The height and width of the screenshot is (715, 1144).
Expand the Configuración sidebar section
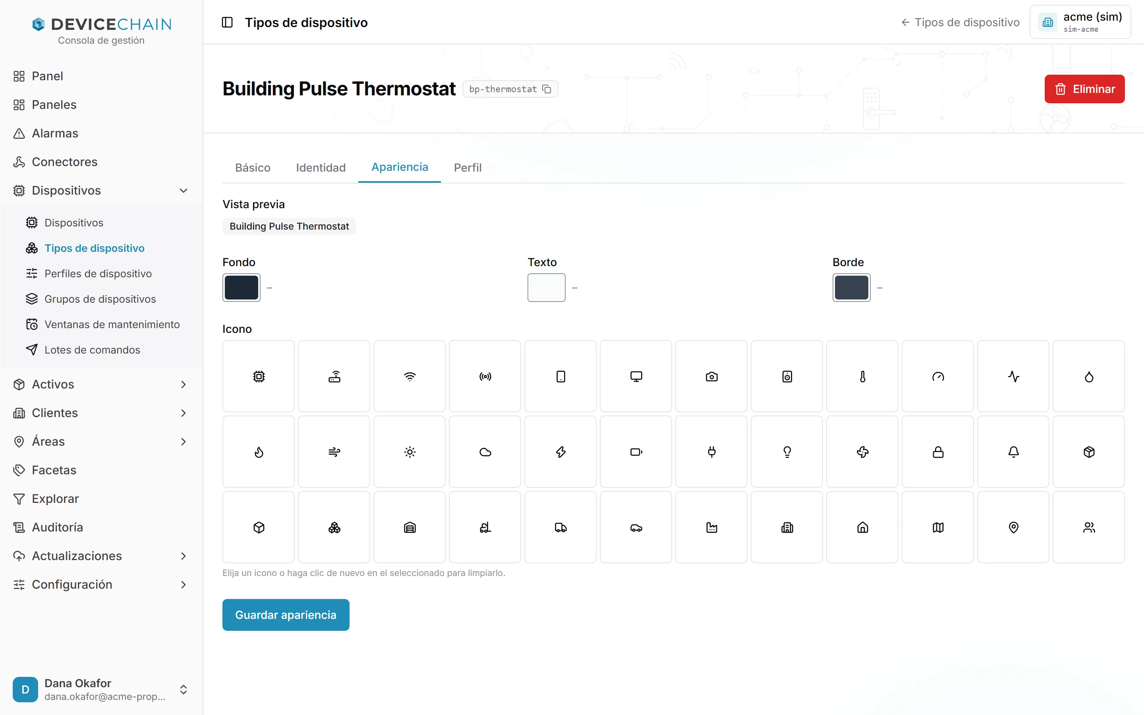point(100,584)
